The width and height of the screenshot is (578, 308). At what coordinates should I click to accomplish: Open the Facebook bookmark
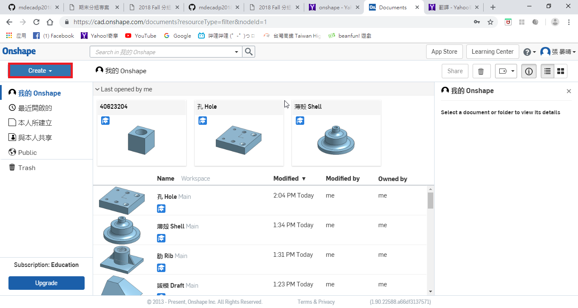[54, 36]
